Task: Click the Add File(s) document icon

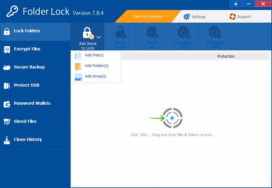Action: 78,56
